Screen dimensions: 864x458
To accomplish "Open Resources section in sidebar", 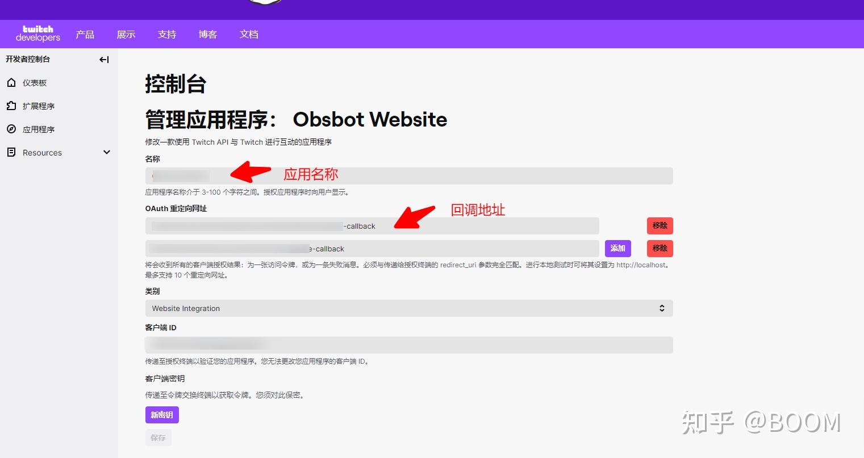I will (42, 153).
